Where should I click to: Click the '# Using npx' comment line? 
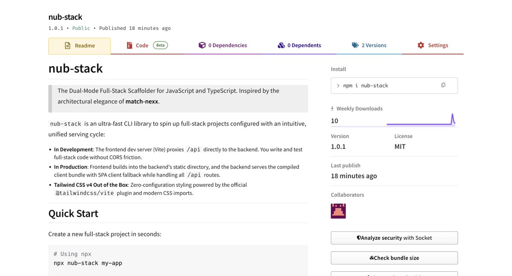73,254
